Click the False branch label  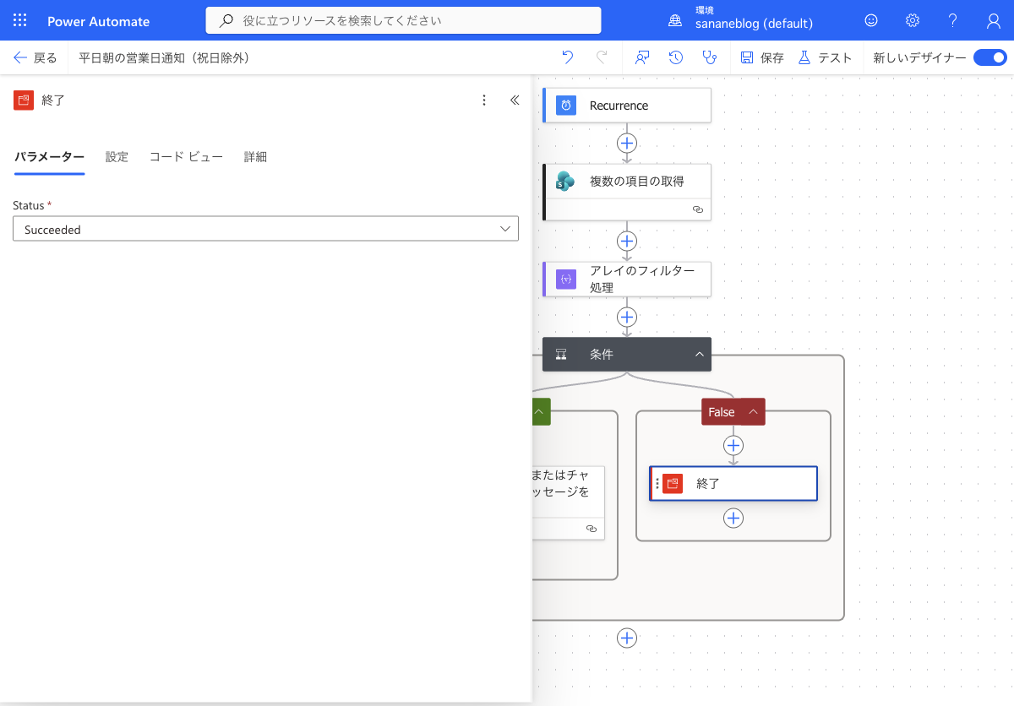[x=722, y=412]
